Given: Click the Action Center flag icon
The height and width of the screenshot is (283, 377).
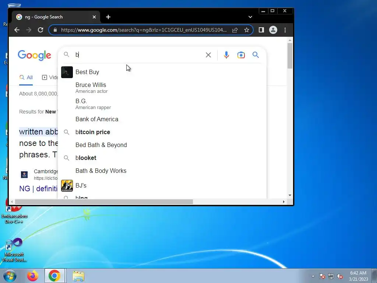Looking at the screenshot, I should [x=322, y=276].
